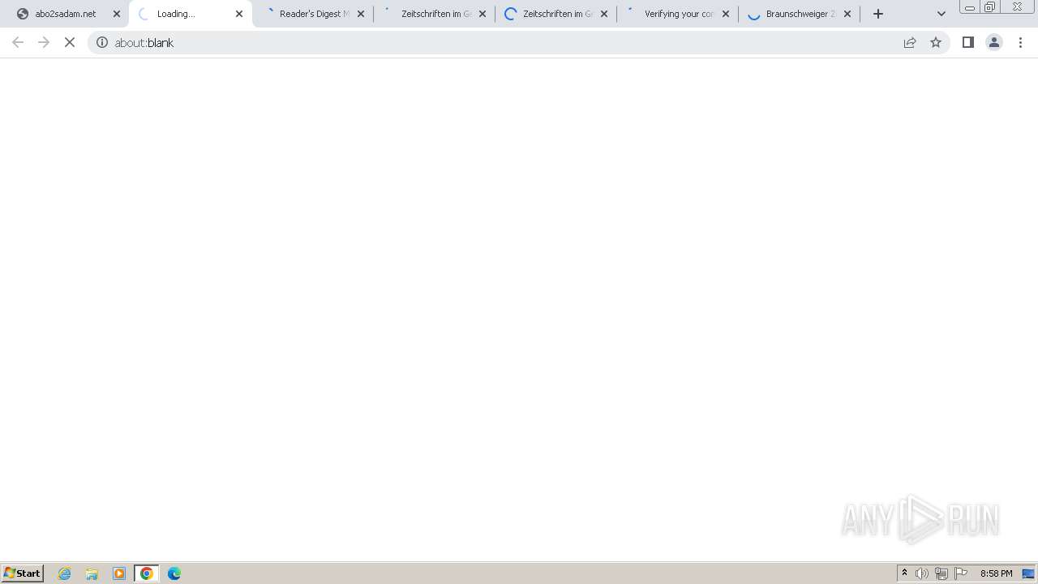
Task: Select Chrome in the taskbar
Action: coord(147,573)
